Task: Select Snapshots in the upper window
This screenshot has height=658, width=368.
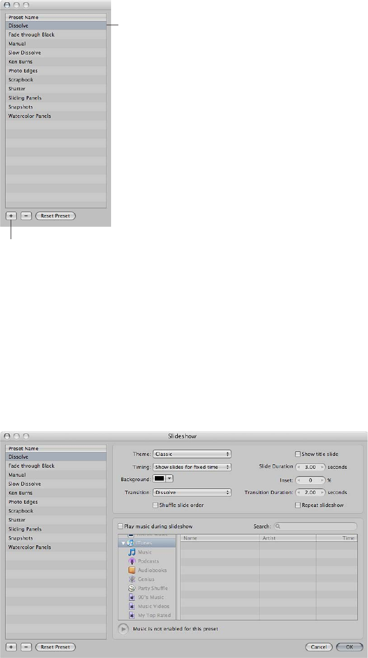Action: point(56,107)
